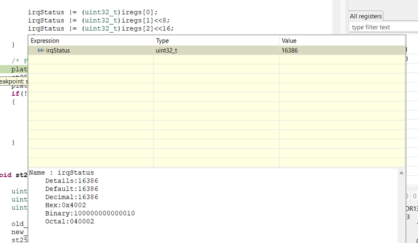Viewport: 418px width, 243px height.
Task: Click the detail pane scroll up arrow
Action: [x=401, y=173]
